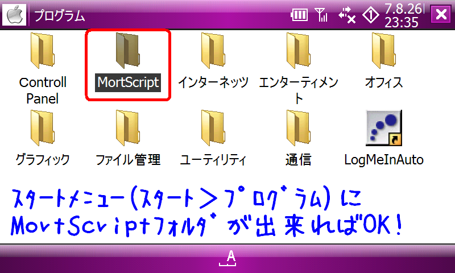455x273 pixels.
Task: Open the Start menu via apple logo
Action: click(14, 15)
